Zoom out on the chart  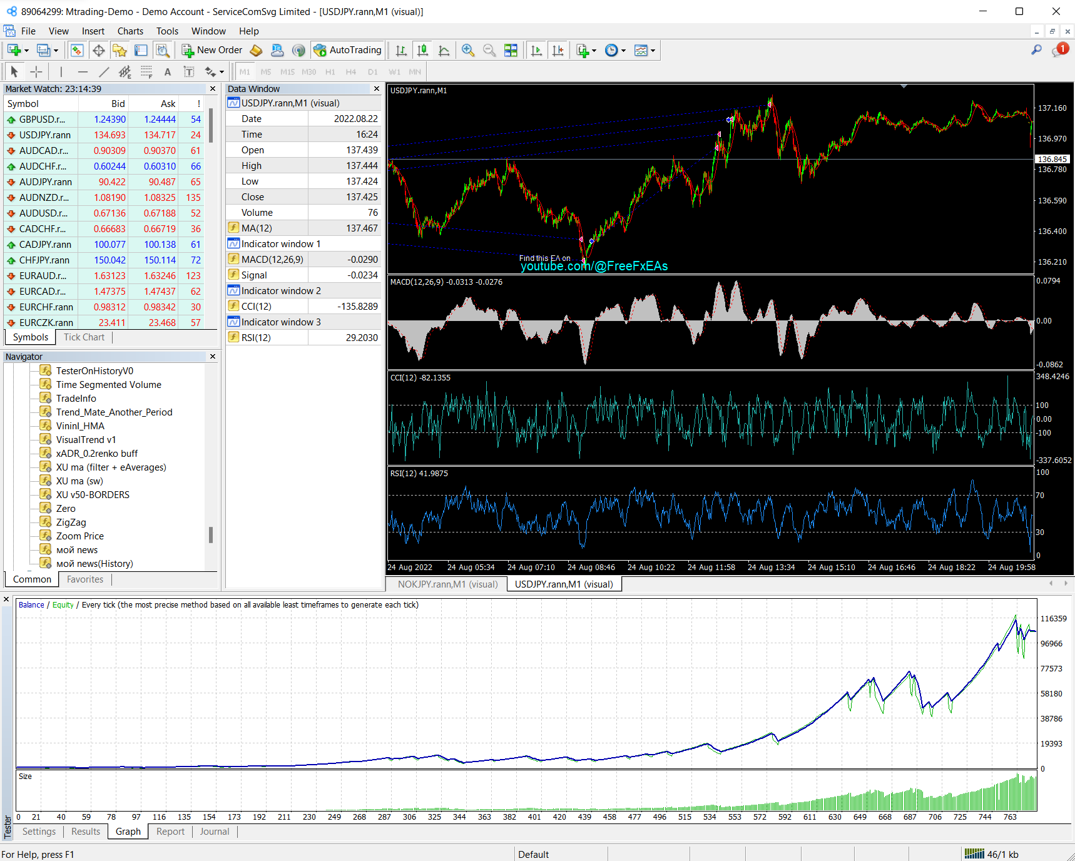point(489,51)
